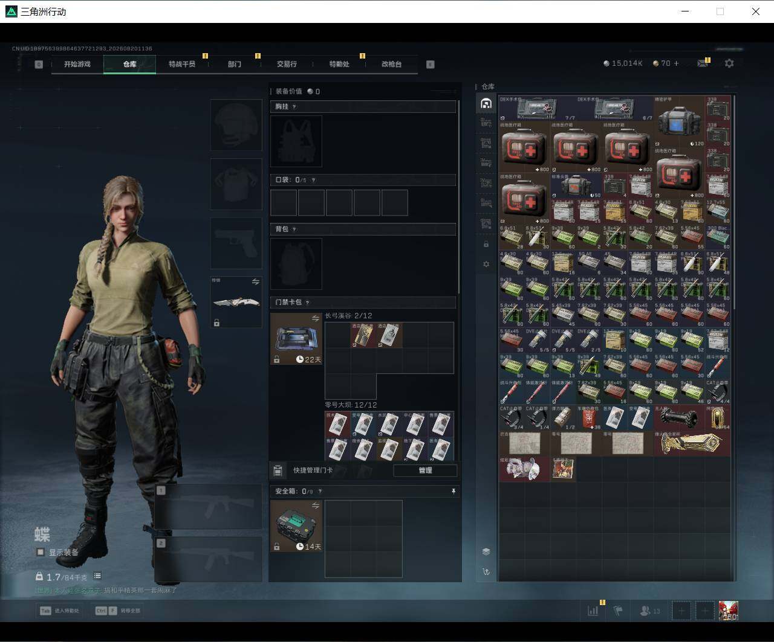Select the .50 AE ammo box
Image resolution: width=774 pixels, height=642 pixels.
589,263
